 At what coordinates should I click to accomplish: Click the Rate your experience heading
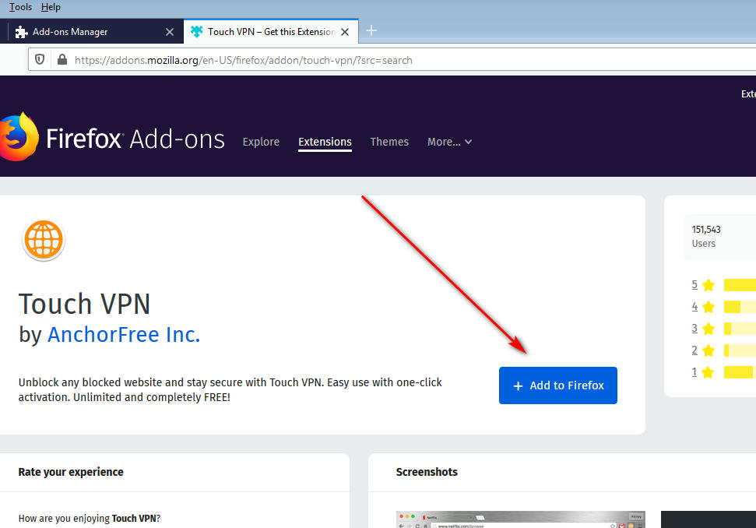click(71, 472)
